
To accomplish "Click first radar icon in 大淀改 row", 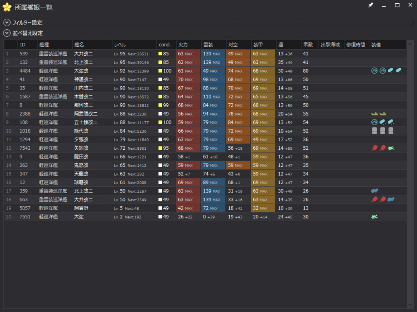I will coord(375,71).
